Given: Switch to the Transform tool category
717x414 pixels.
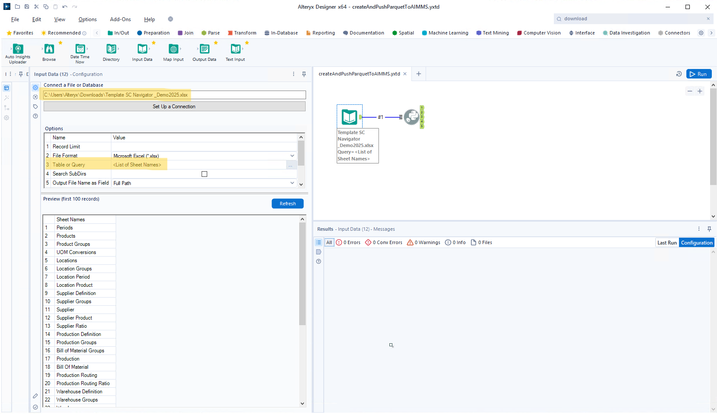Looking at the screenshot, I should click(x=242, y=33).
